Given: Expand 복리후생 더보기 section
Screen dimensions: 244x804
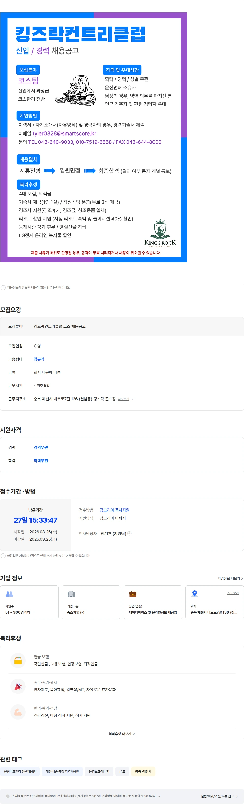Looking at the screenshot, I should point(122,734).
